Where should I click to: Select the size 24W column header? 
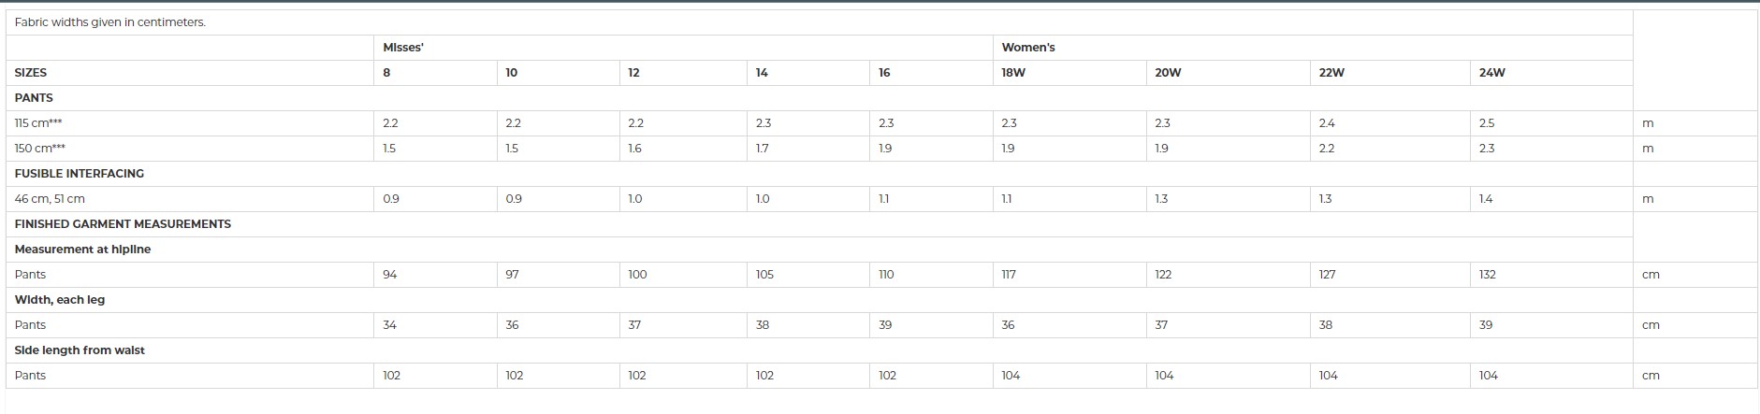tap(1492, 73)
